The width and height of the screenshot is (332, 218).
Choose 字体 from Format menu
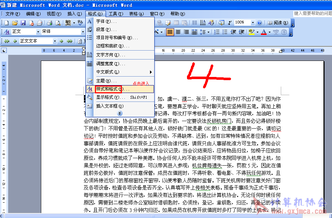coord(120,21)
